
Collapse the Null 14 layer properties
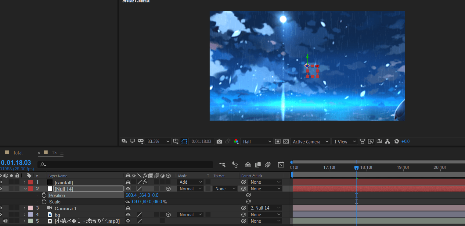[25, 189]
